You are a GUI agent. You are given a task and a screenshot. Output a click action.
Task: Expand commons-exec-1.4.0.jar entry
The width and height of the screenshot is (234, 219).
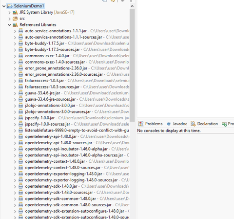15,56
